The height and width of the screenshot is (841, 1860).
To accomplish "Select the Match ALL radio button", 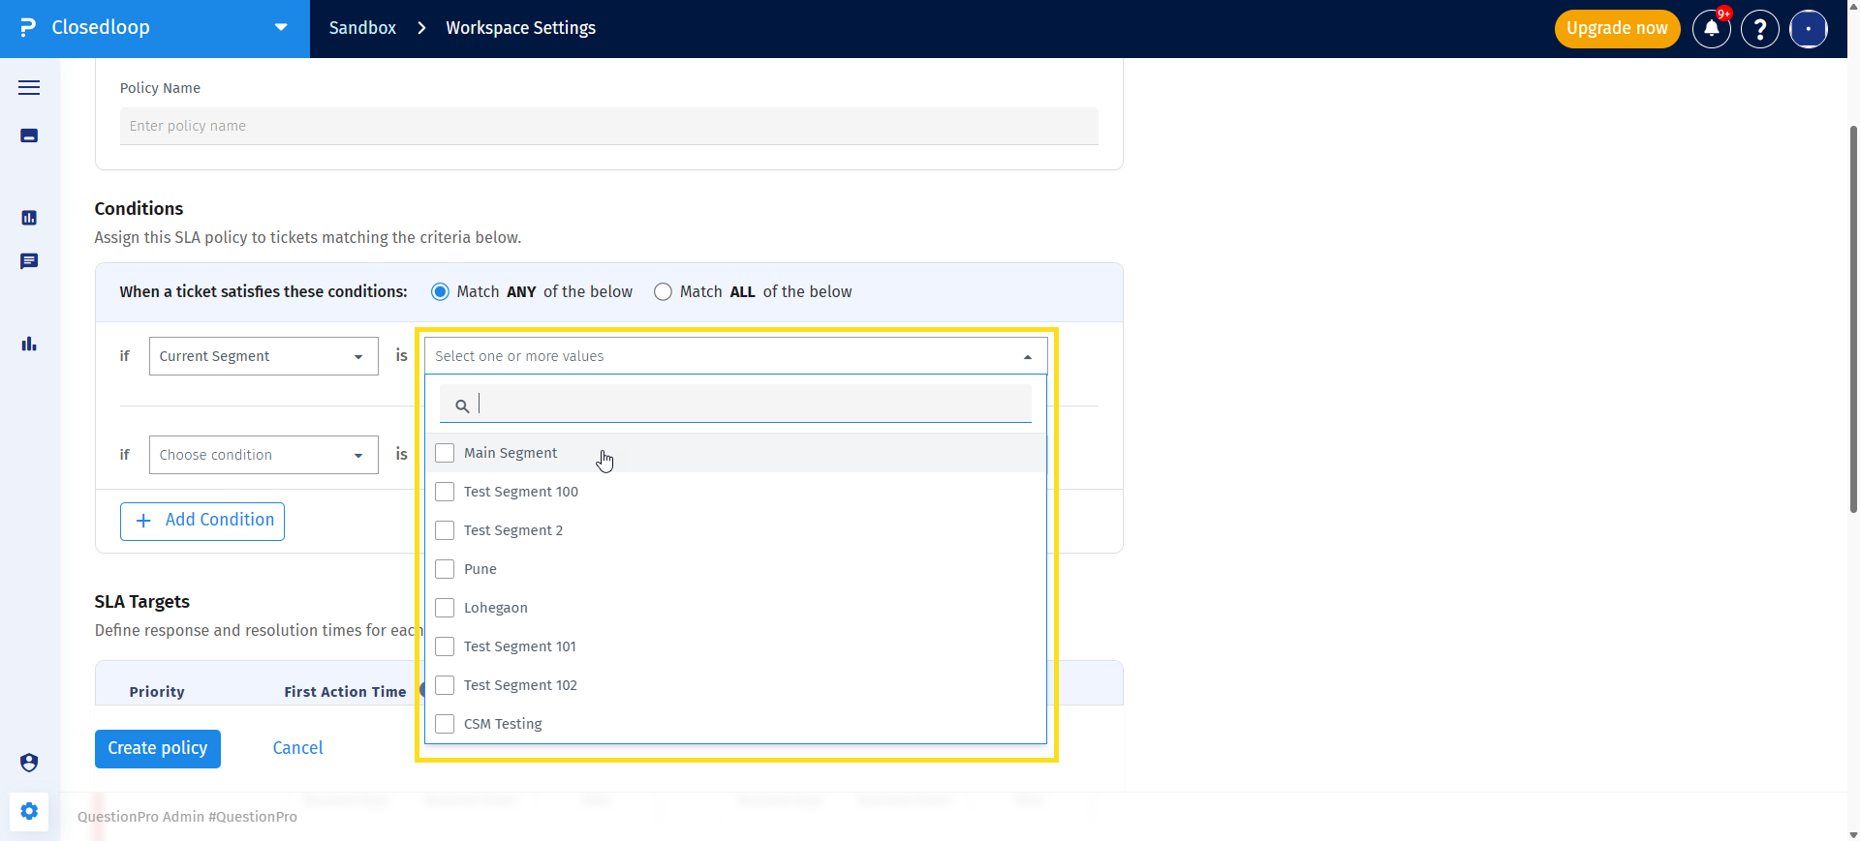I will [663, 292].
